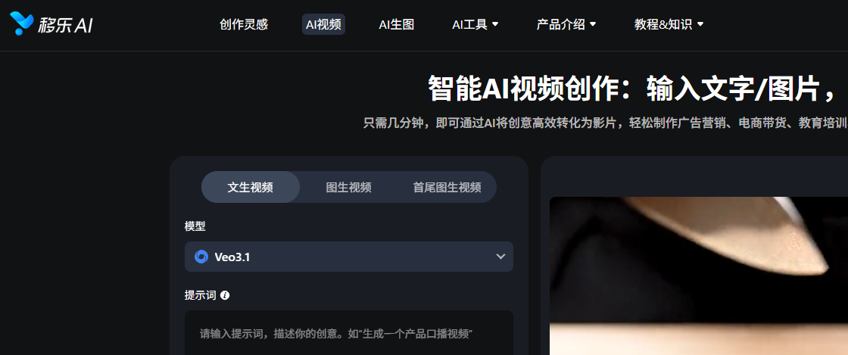Switch to the 图生视频 tab
Screen dimensions: 848x355
click(x=349, y=187)
